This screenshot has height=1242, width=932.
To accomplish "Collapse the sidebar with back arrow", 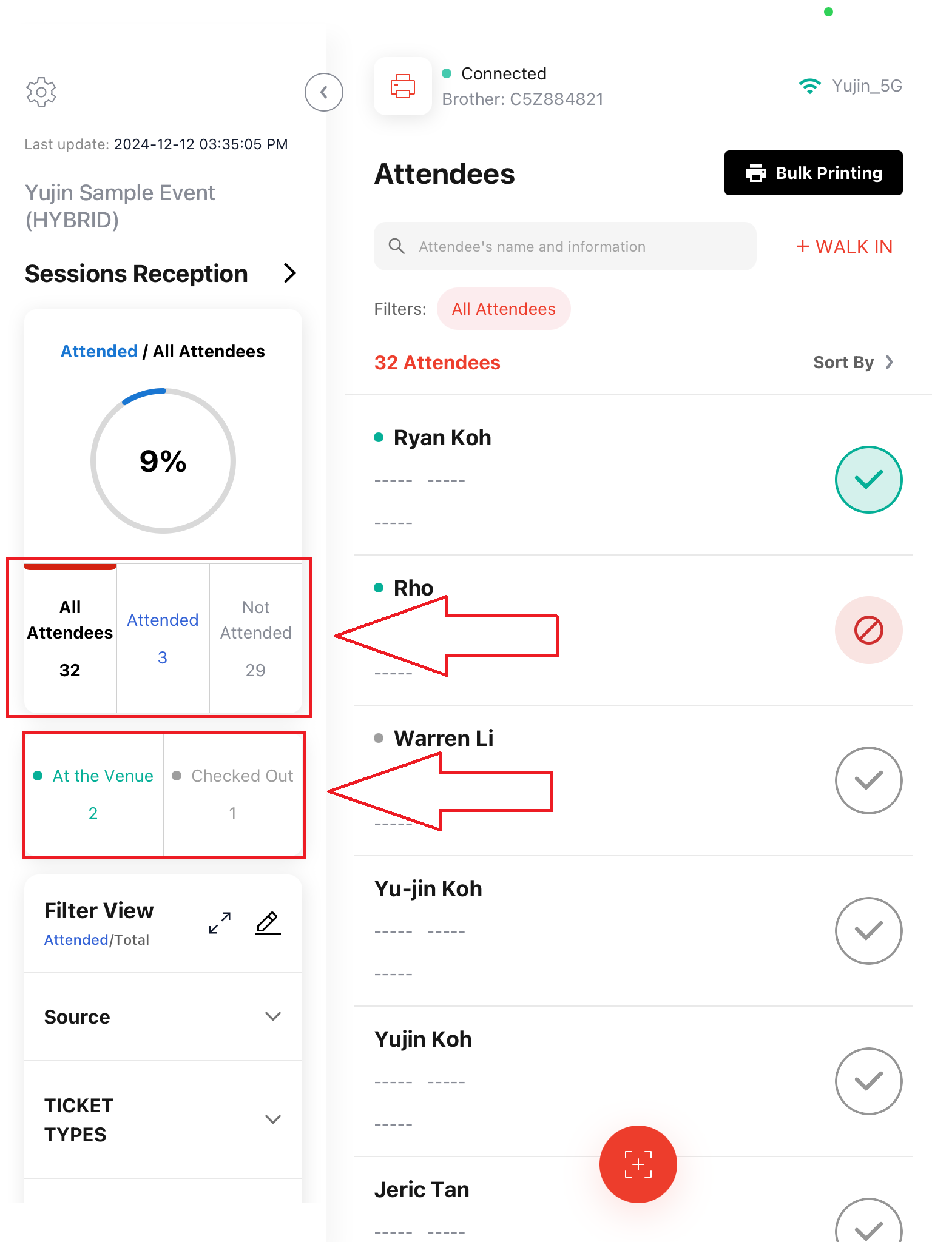I will point(324,92).
